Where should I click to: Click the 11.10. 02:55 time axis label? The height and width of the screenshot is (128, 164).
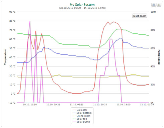point(77,105)
